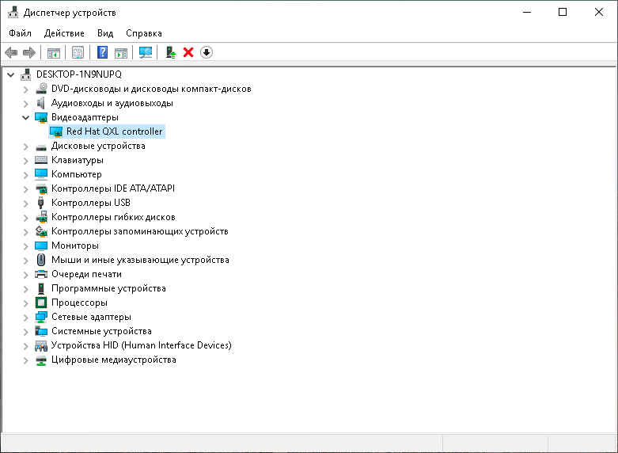Select Контроллеры USB category

point(91,203)
